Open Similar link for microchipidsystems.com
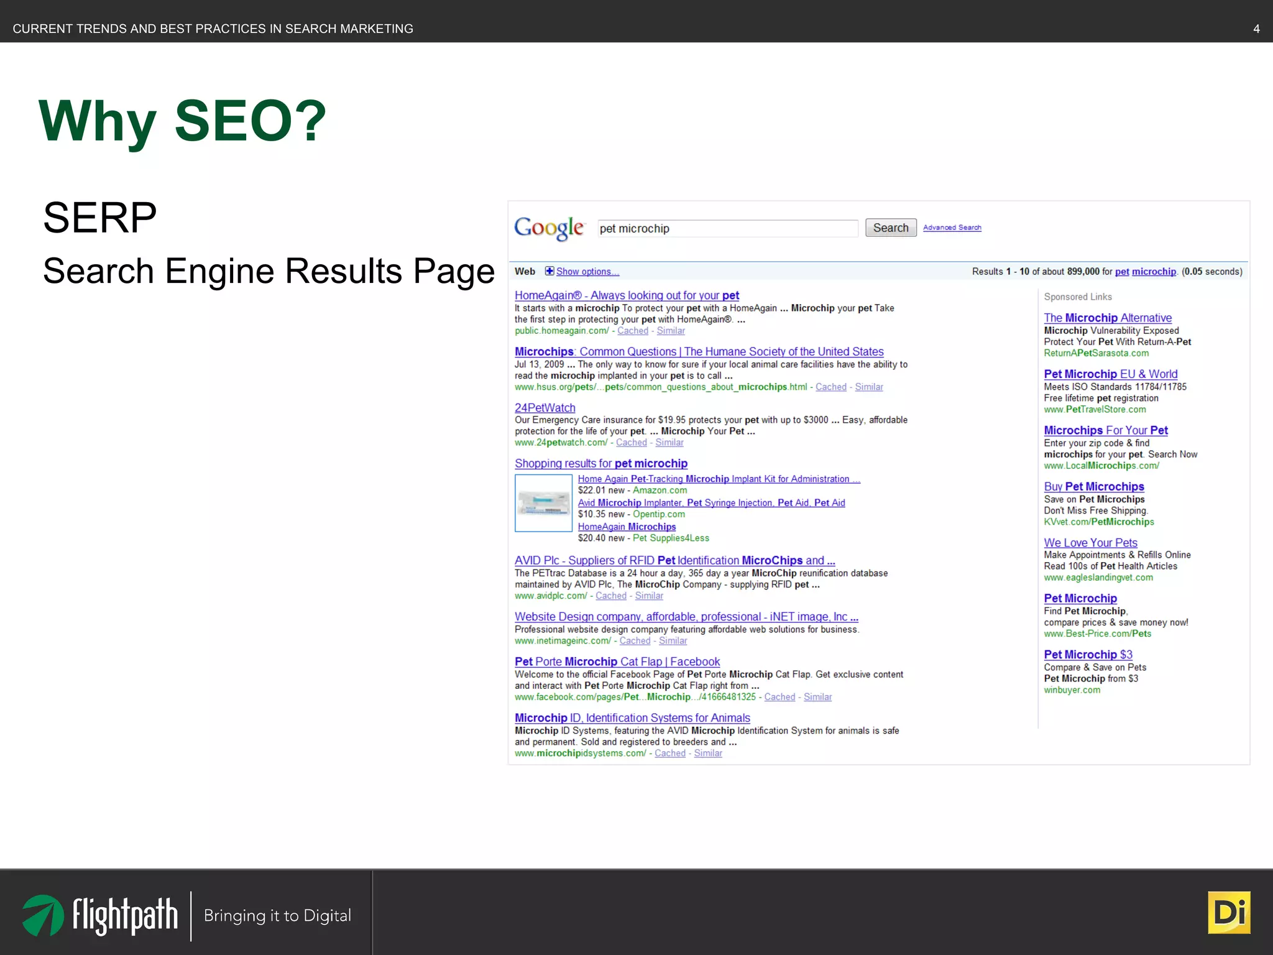This screenshot has height=955, width=1273. [708, 753]
